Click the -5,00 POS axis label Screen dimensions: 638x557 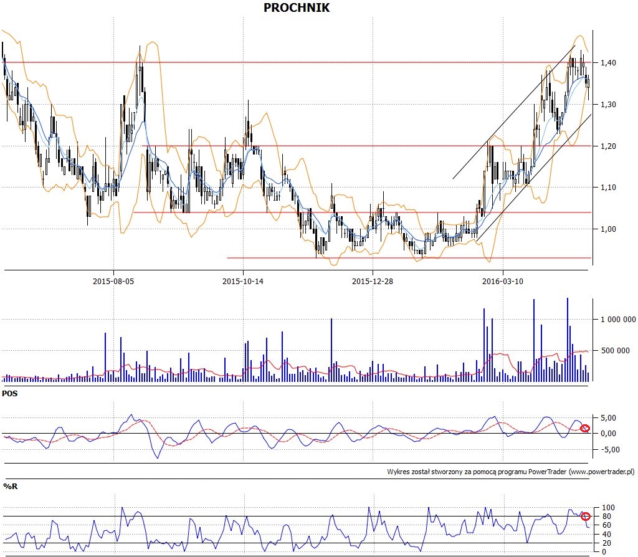point(609,450)
